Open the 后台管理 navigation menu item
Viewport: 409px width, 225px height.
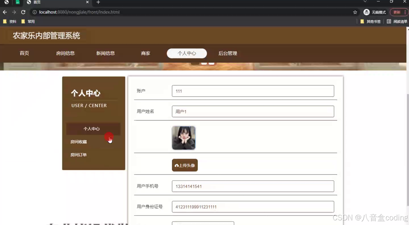pyautogui.click(x=228, y=53)
